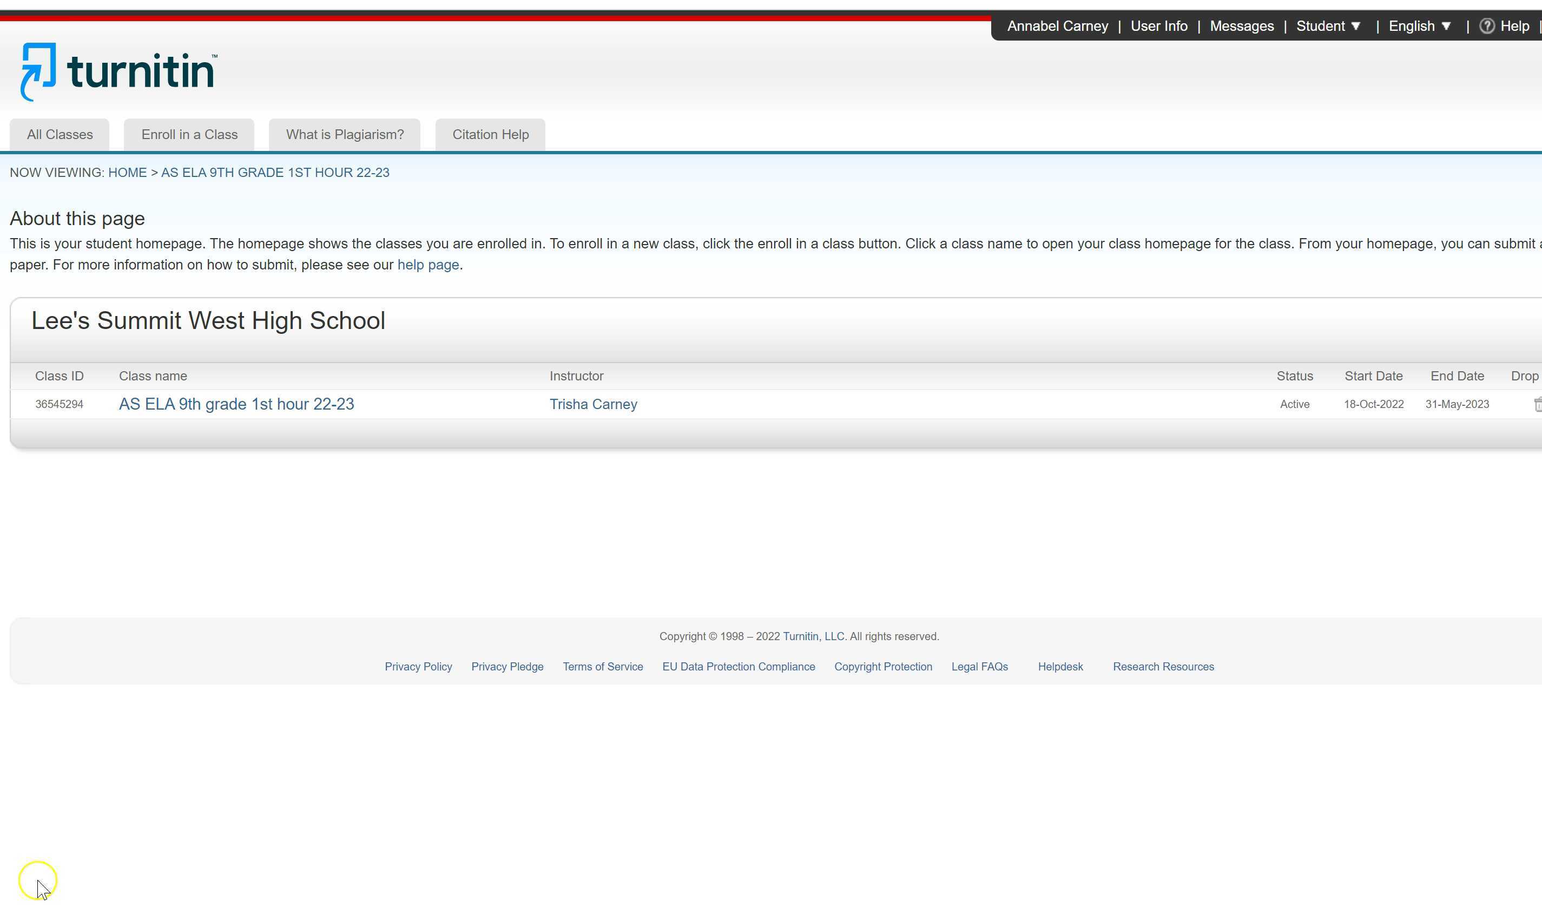Switch to the All Classes tab
1542x908 pixels.
click(60, 134)
